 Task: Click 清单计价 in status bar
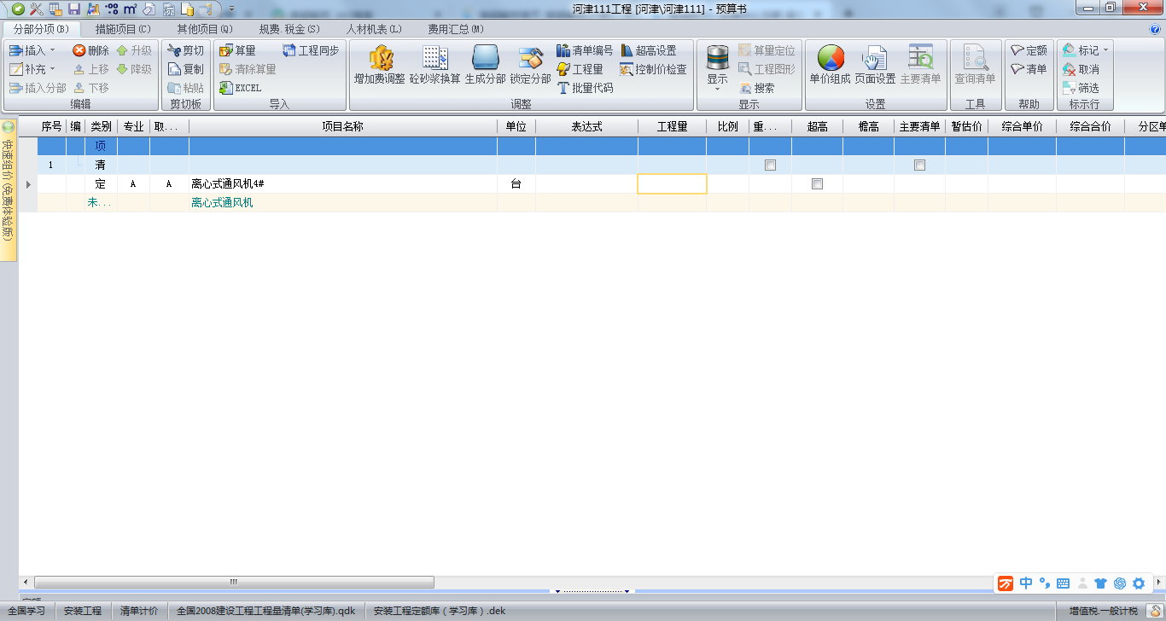click(x=139, y=611)
